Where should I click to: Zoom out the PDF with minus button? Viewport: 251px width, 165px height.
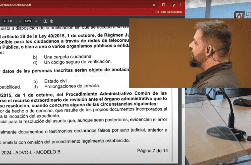pos(20,21)
